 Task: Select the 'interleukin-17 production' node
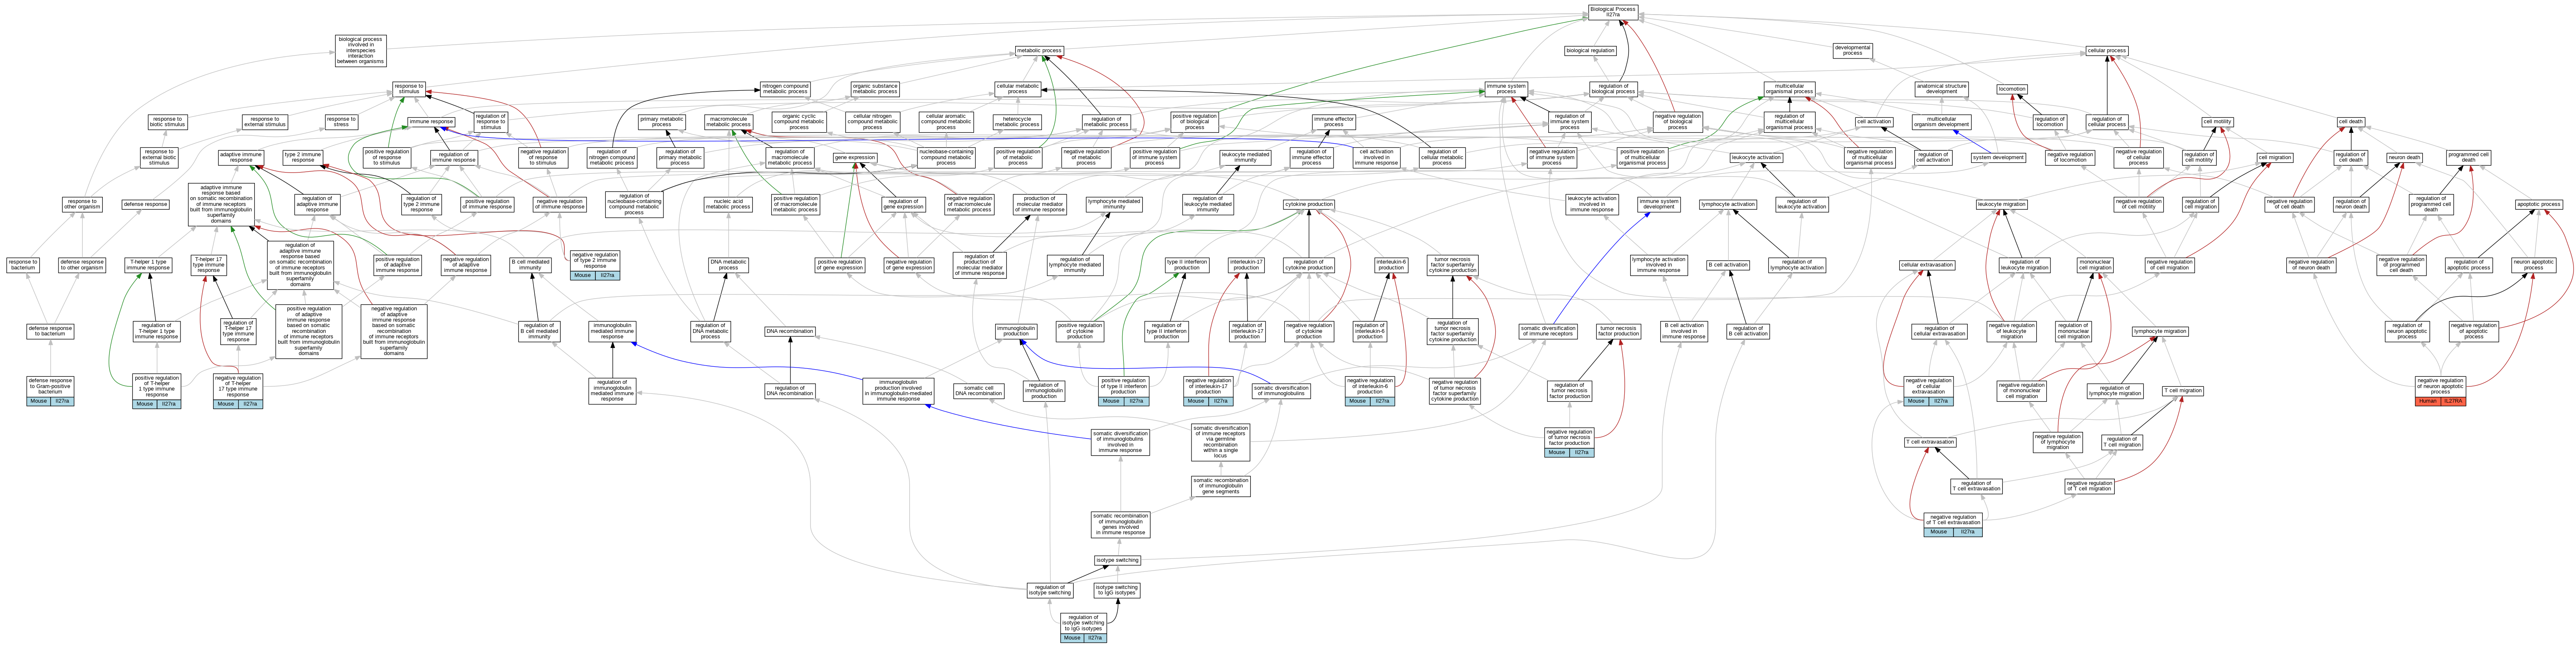pyautogui.click(x=1246, y=265)
